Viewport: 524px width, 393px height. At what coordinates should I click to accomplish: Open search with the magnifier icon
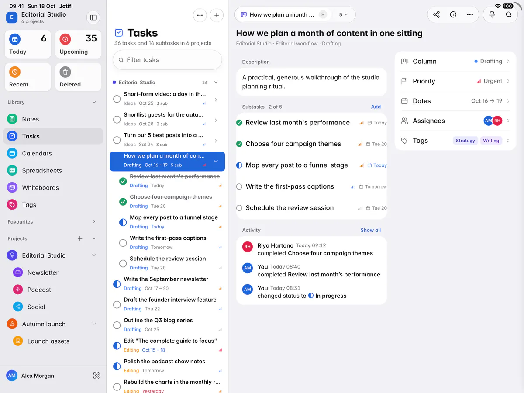509,14
